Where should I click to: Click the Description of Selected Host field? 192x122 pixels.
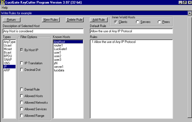tap(43, 31)
